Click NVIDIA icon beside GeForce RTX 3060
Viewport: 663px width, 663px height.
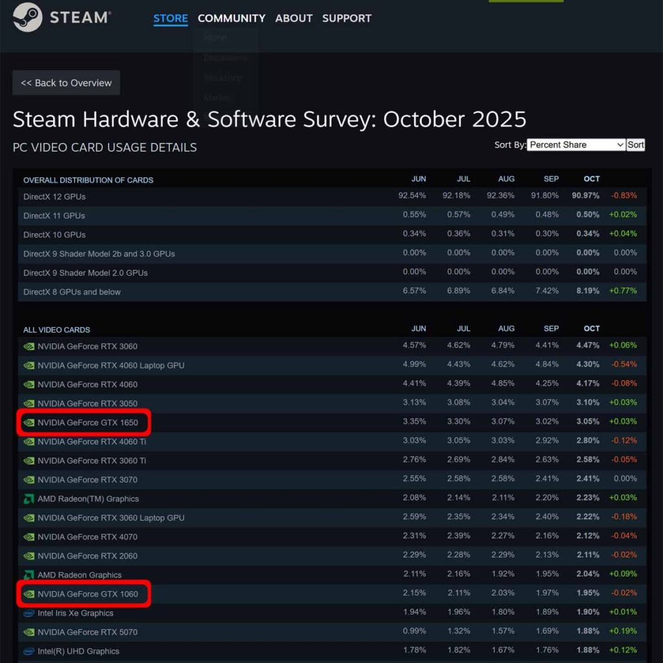28,346
